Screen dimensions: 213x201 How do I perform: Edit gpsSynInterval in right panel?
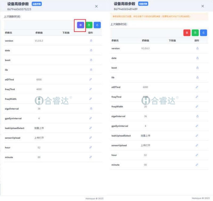pos(197,126)
